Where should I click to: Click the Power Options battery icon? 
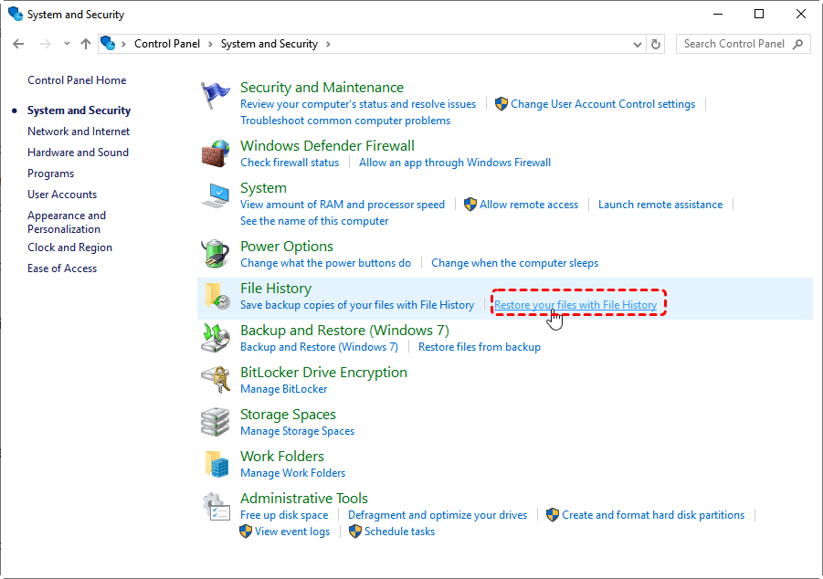(x=216, y=254)
